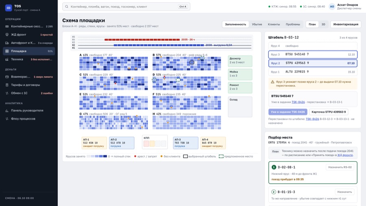This screenshot has width=366, height=206.
Task: Select the Клиенты layer tab
Action: (x=274, y=24)
